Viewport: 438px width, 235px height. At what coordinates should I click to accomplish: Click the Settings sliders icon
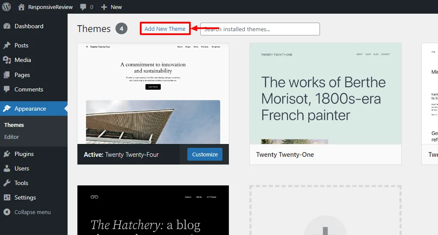pyautogui.click(x=7, y=197)
